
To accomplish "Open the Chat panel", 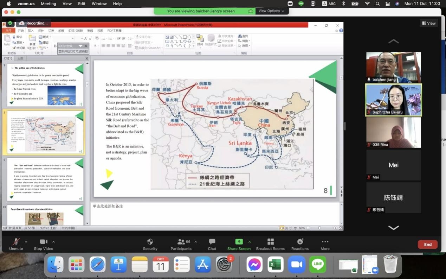I will click(x=212, y=242).
